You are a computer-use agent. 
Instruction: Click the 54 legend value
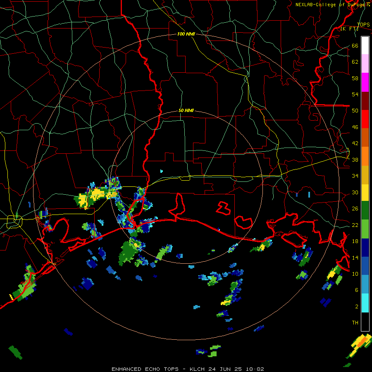[355, 94]
